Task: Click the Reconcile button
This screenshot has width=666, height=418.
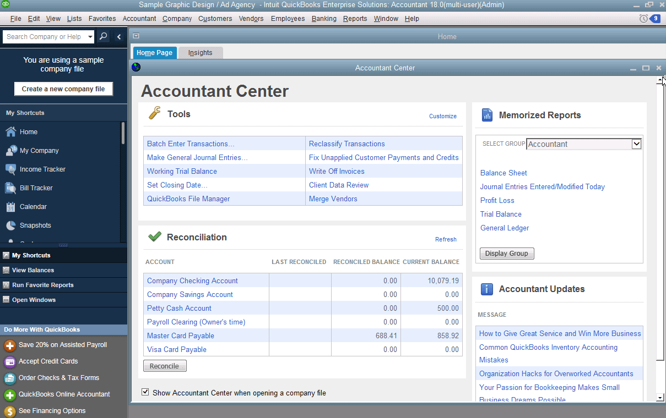Action: click(165, 366)
